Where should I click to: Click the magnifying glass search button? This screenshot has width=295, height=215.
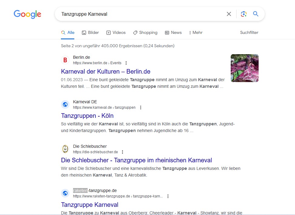[256, 14]
